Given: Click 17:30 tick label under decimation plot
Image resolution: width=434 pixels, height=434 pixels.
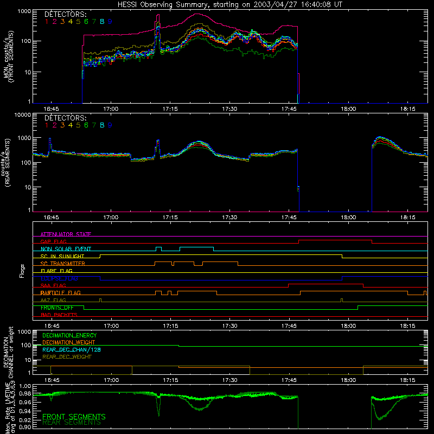Looking at the screenshot, I should pos(229,380).
